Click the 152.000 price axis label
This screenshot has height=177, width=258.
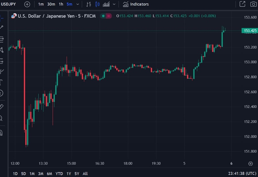[250, 137]
